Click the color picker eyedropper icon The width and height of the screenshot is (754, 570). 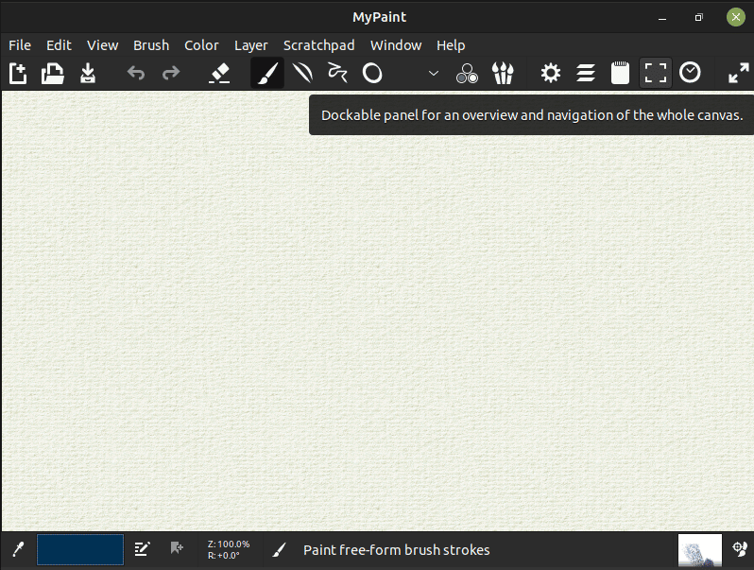[x=18, y=549]
